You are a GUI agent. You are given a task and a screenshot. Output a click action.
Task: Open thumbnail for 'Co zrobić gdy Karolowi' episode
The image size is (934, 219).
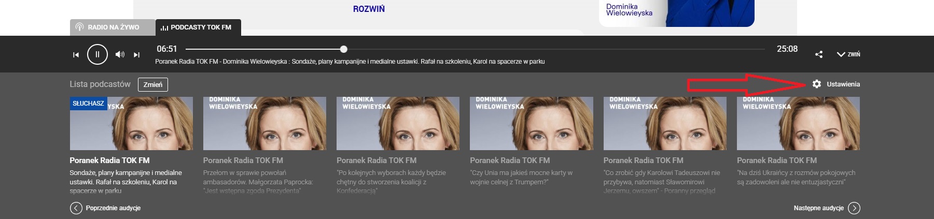coord(665,123)
